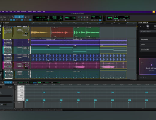Click Apply in the MIDI operations panel

pyautogui.click(x=11, y=87)
